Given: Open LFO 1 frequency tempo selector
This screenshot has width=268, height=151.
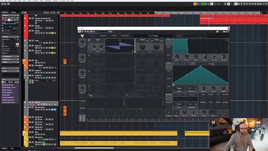Looking at the screenshot, I should tap(192, 88).
